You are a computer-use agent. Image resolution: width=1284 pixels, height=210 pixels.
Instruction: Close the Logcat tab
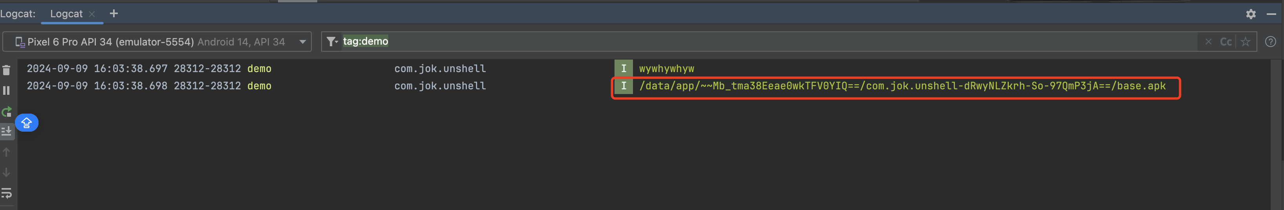click(92, 14)
